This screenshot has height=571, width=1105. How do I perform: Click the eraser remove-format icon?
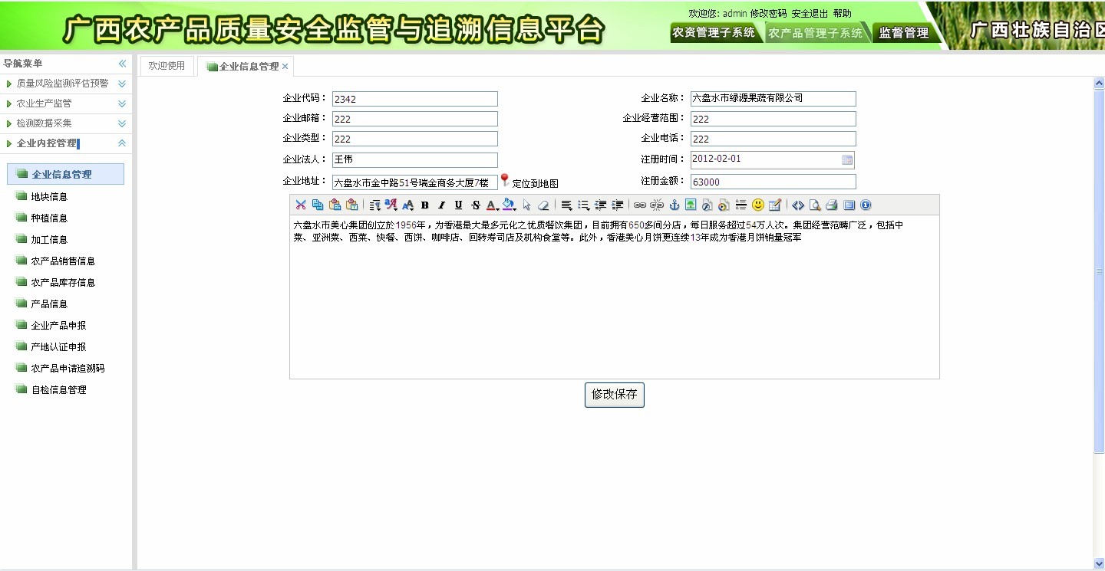point(543,205)
